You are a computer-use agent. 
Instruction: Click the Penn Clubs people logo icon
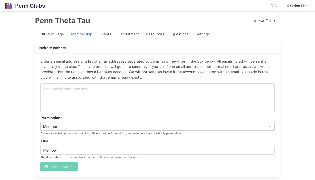pyautogui.click(x=8, y=6)
